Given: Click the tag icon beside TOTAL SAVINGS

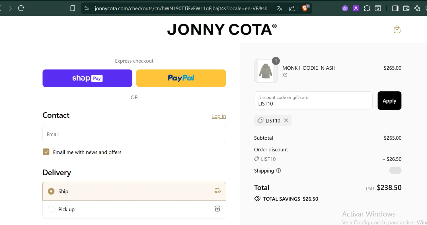Looking at the screenshot, I should tap(257, 199).
